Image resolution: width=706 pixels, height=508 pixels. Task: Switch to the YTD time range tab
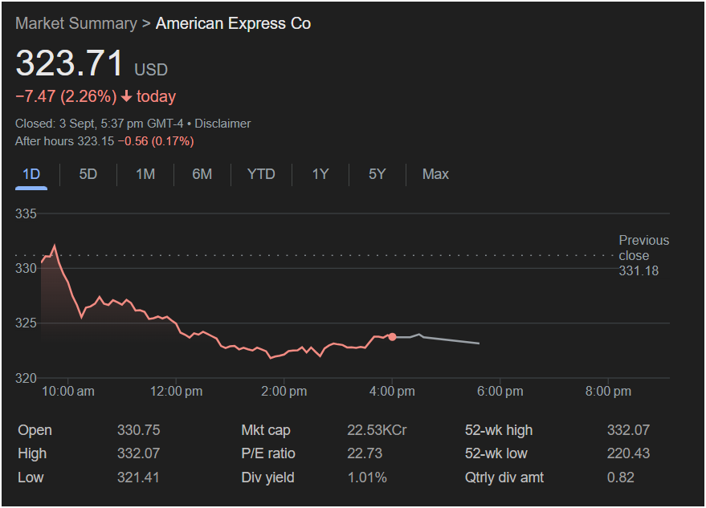261,174
